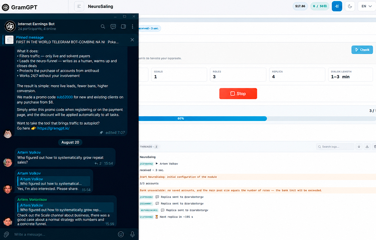Click the scroll-down arrow icon next to log search
The width and height of the screenshot is (376, 240).
(x=359, y=147)
